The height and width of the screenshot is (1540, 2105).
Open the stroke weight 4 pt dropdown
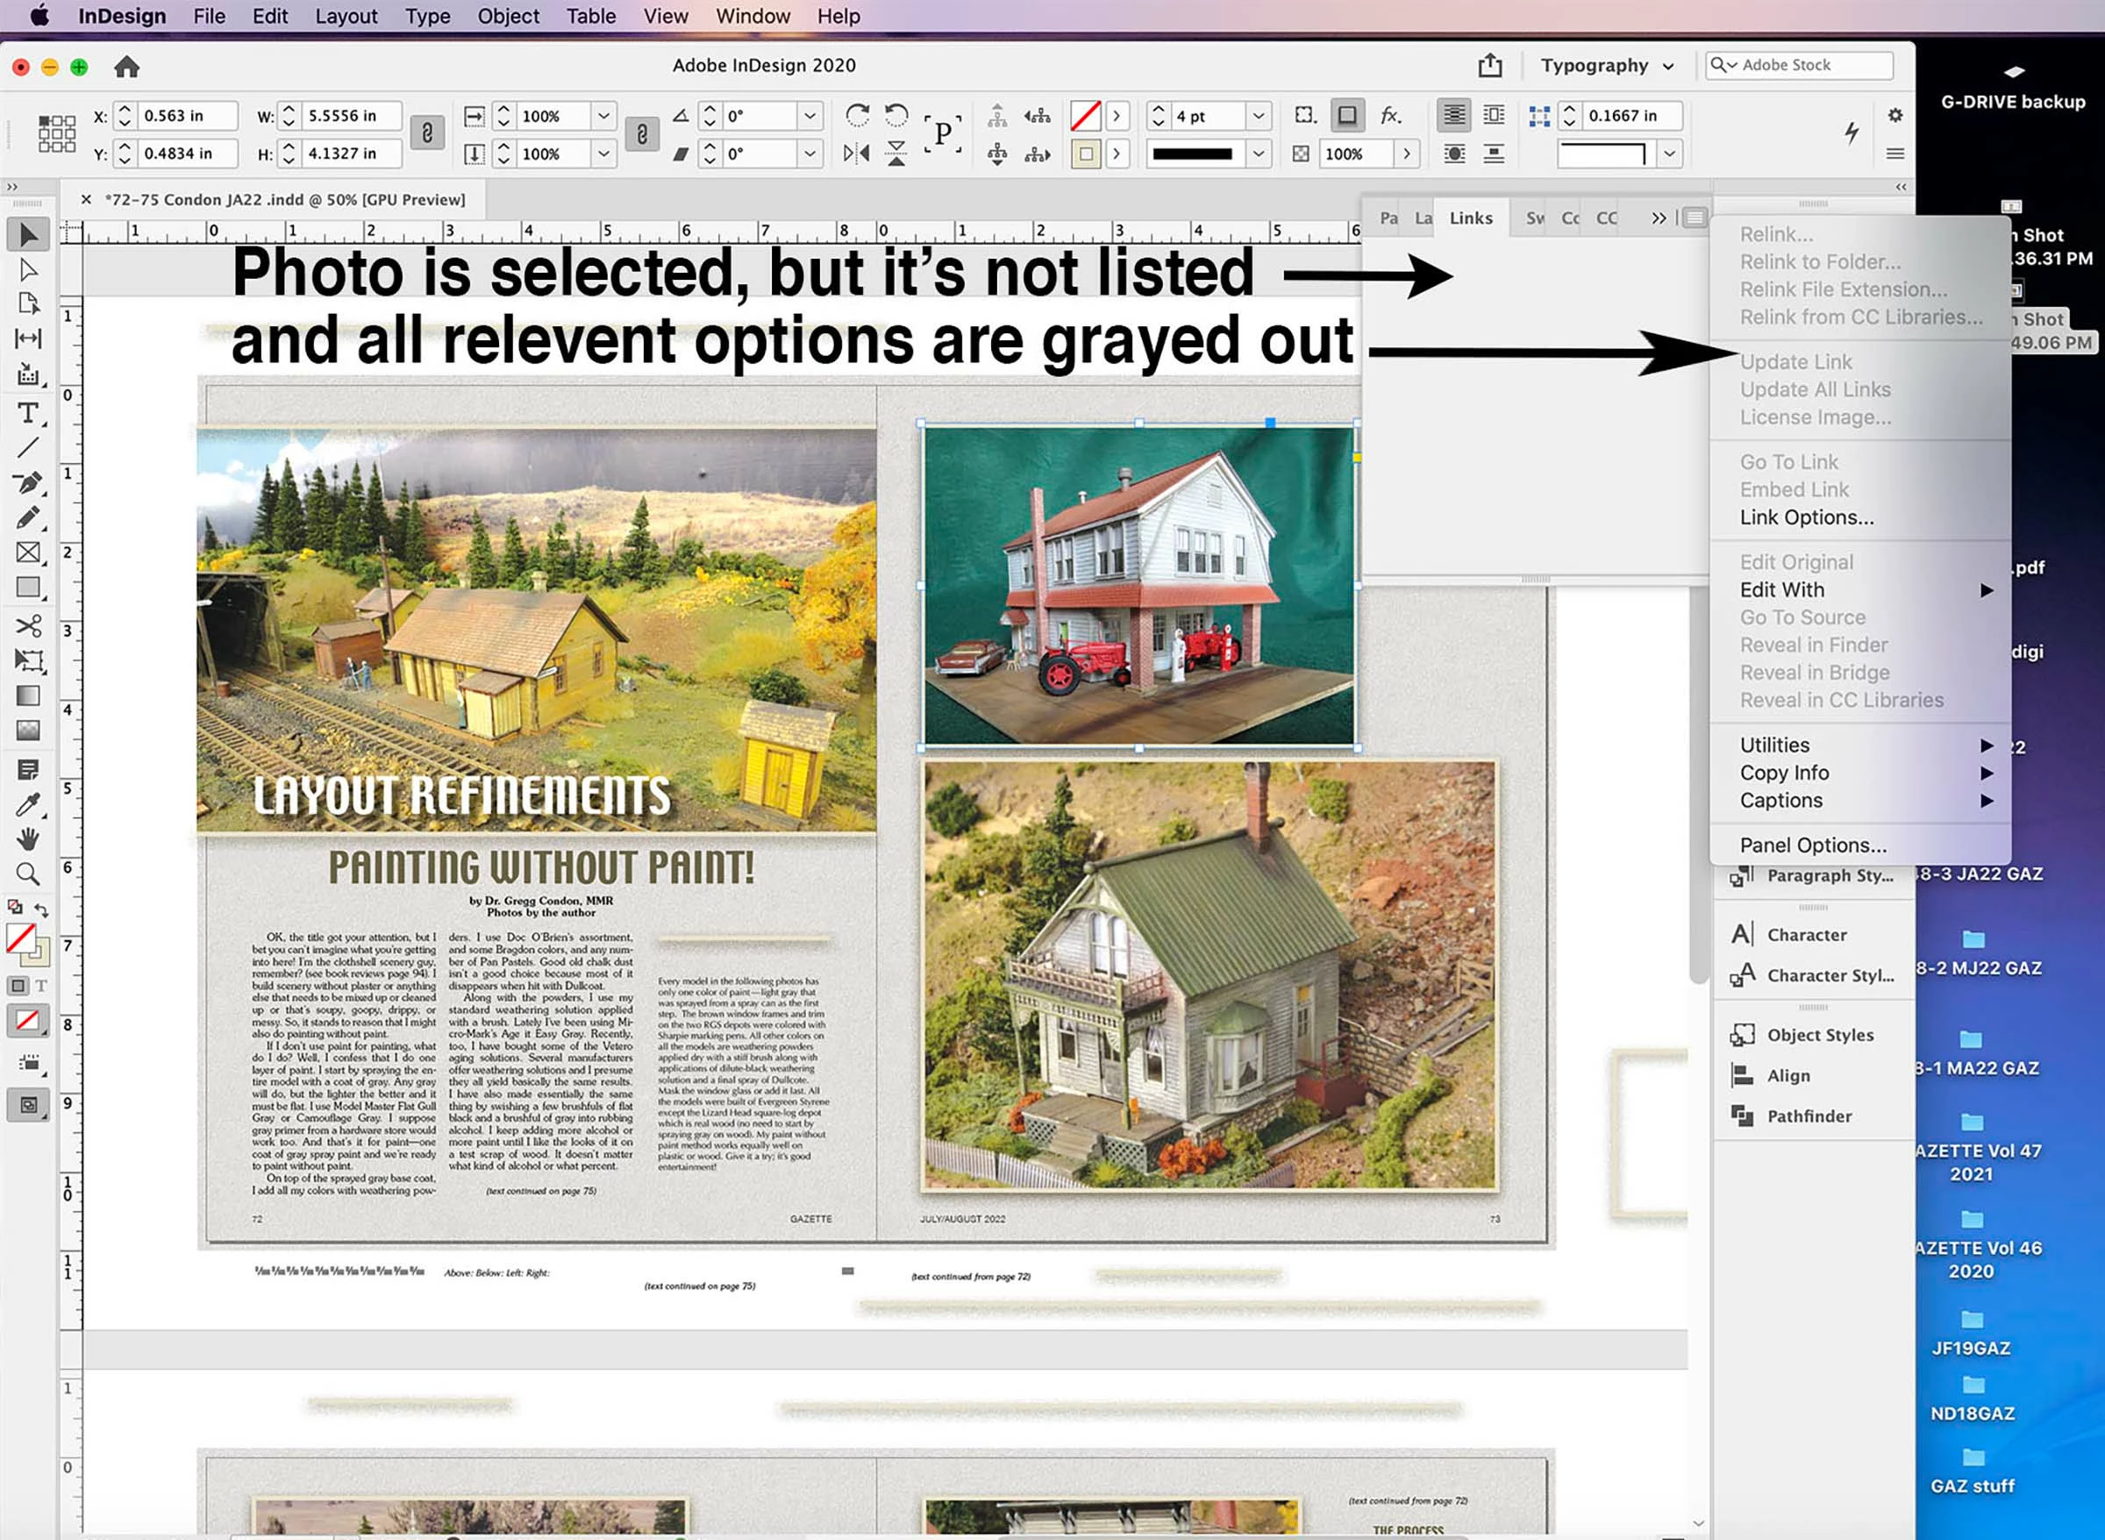1259,116
